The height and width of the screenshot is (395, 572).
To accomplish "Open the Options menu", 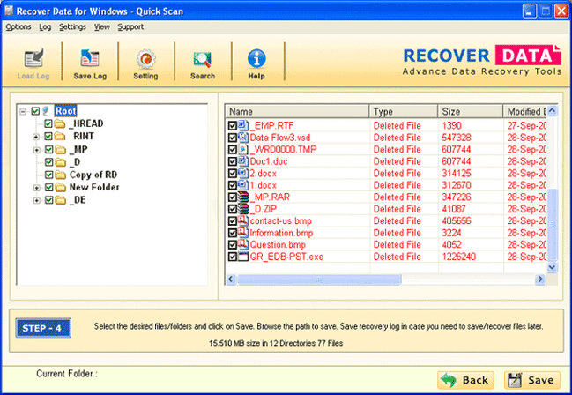I will 18,27.
